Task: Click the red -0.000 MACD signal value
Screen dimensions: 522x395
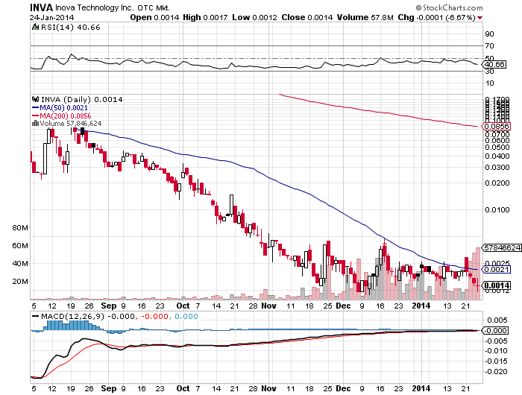Action: click(x=155, y=317)
